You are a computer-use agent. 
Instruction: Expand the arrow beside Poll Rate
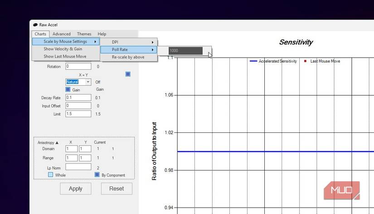click(x=153, y=50)
